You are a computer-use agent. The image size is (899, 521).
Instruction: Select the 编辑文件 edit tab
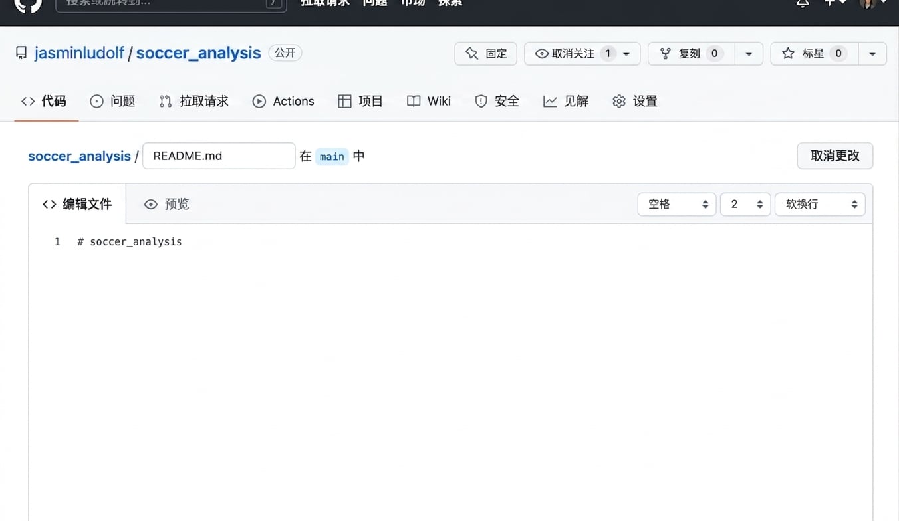coord(77,204)
